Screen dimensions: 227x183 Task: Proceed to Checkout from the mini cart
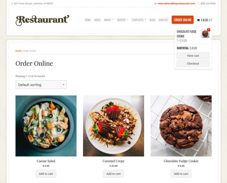point(193,63)
